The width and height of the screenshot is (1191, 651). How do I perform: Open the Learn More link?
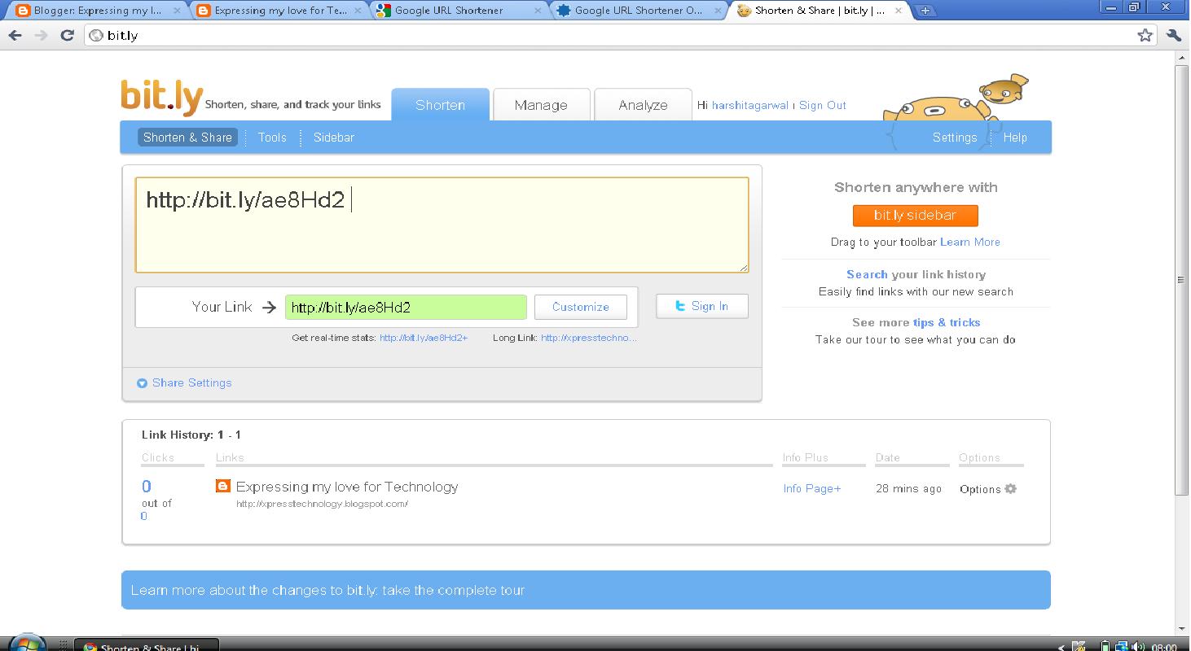click(x=970, y=242)
